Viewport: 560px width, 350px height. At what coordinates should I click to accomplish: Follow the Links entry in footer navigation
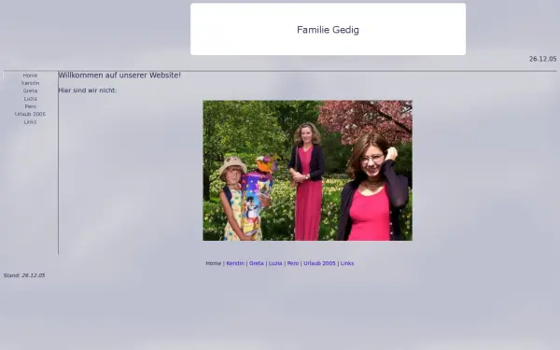pyautogui.click(x=347, y=263)
